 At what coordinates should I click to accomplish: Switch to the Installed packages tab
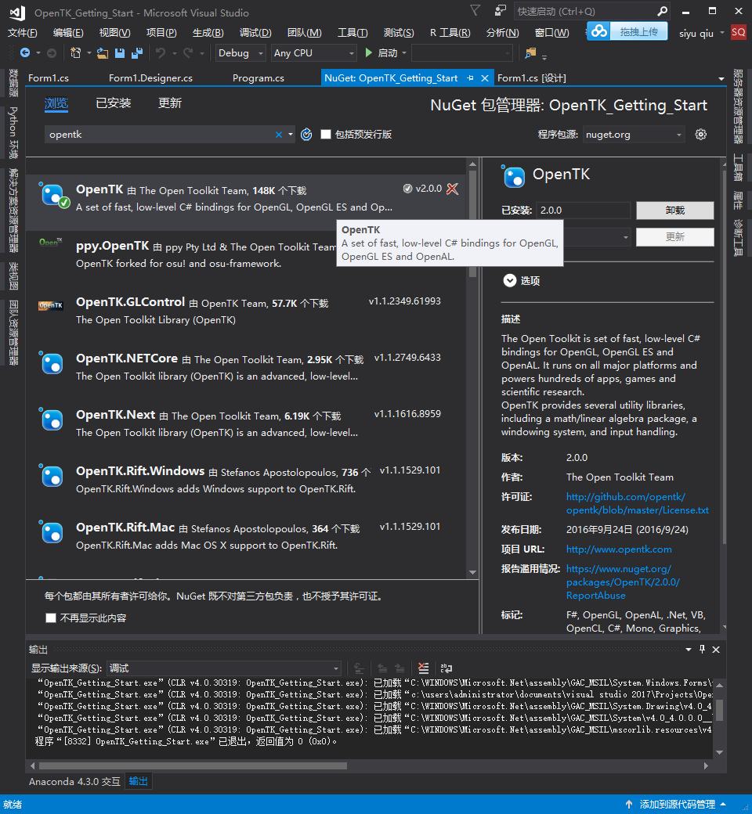click(114, 103)
